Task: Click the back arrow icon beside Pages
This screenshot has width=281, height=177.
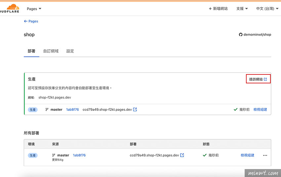Action: coord(26,21)
